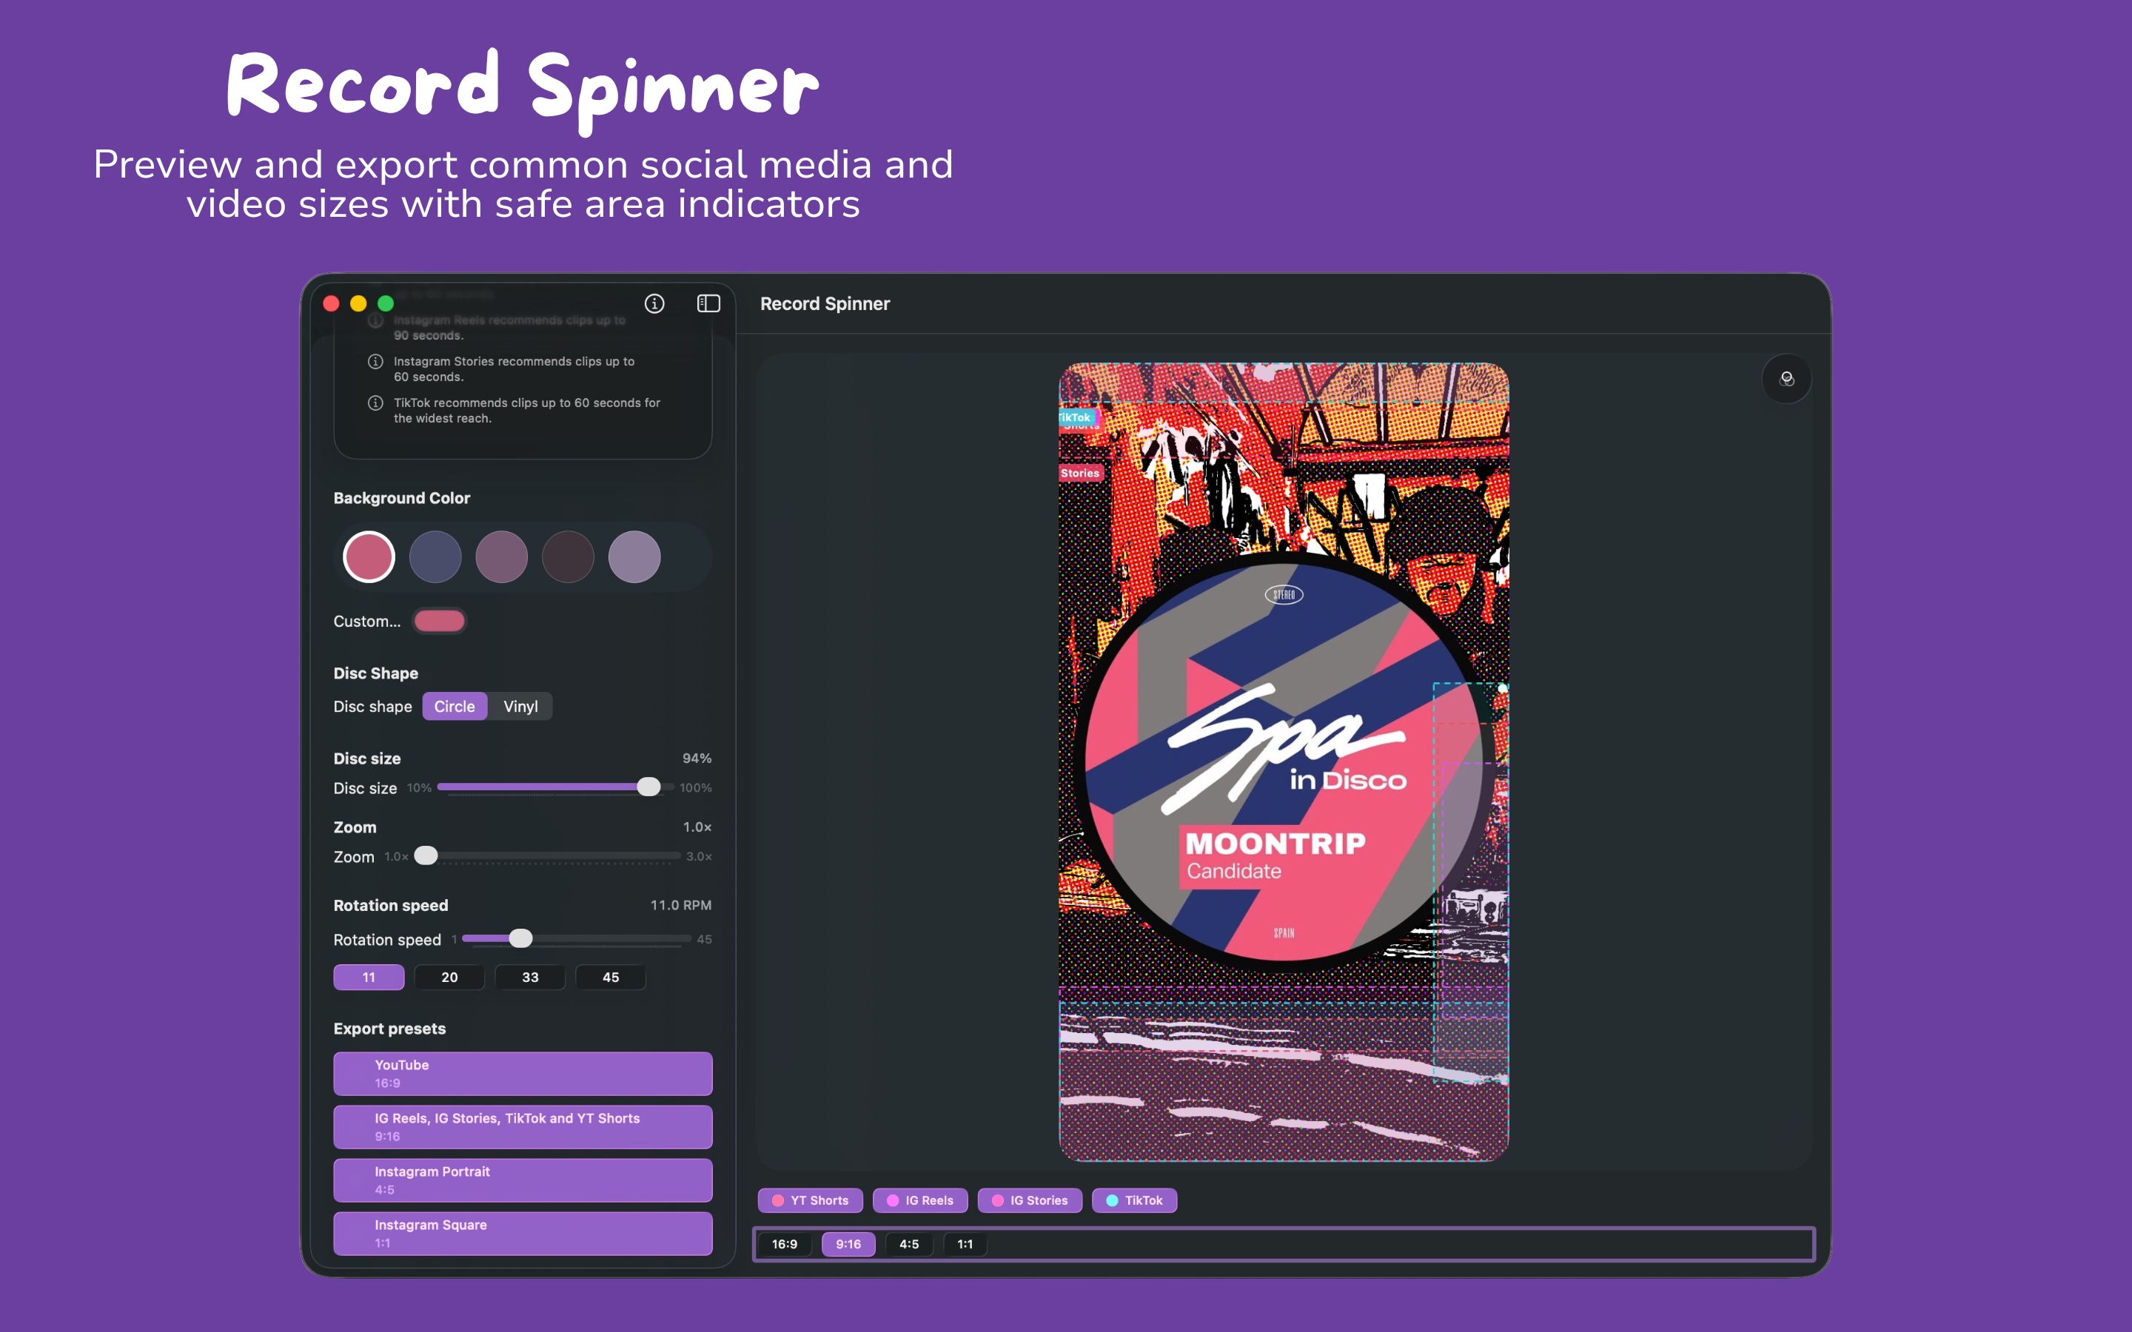The image size is (2132, 1332).
Task: Choose the mauve background color swatch
Action: [x=501, y=556]
